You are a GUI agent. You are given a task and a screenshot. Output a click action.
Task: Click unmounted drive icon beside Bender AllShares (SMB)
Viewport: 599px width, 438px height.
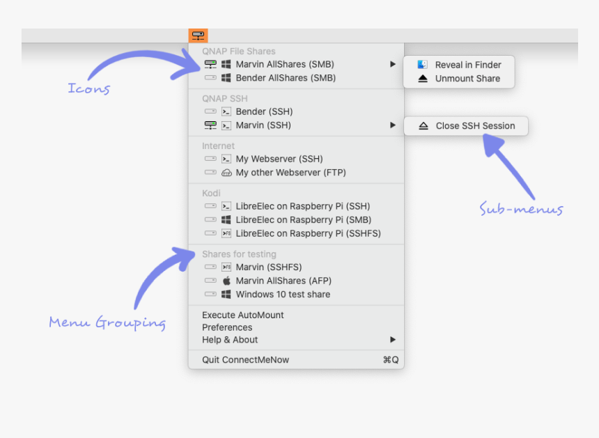pos(210,77)
